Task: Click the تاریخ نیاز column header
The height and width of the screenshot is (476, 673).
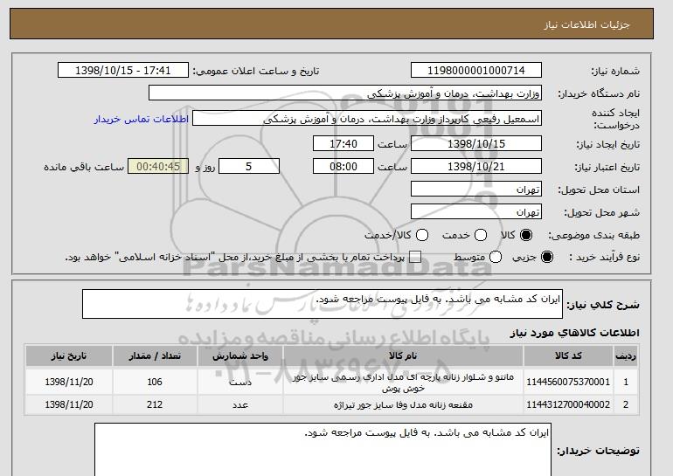Action: click(x=69, y=356)
